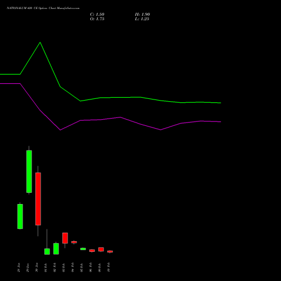Viewport: 281px width, 281px height.
Task: Click the '05 Feb' date label
Action: 81,268
